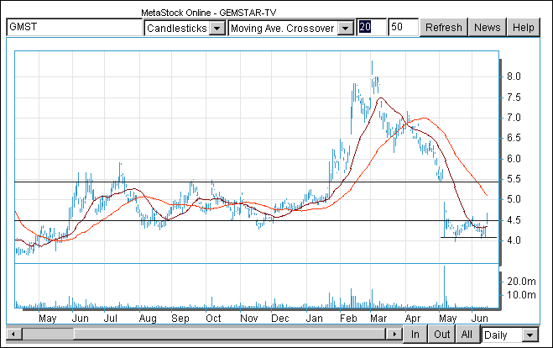Click the 10.0m volume axis label
Screen dimensions: 553x348
coord(521,295)
